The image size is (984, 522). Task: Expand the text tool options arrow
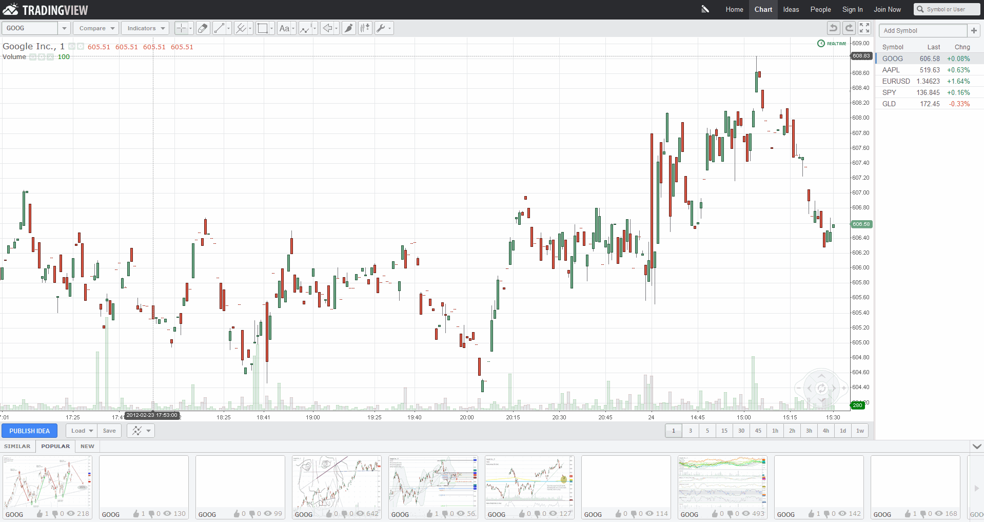pyautogui.click(x=293, y=28)
